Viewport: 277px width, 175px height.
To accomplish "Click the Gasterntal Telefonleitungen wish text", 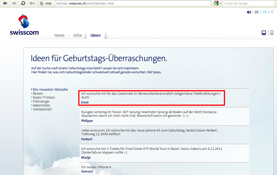I will tap(151, 96).
